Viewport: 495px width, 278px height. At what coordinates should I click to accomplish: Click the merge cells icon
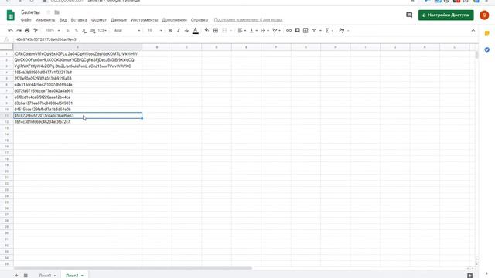coord(224,31)
